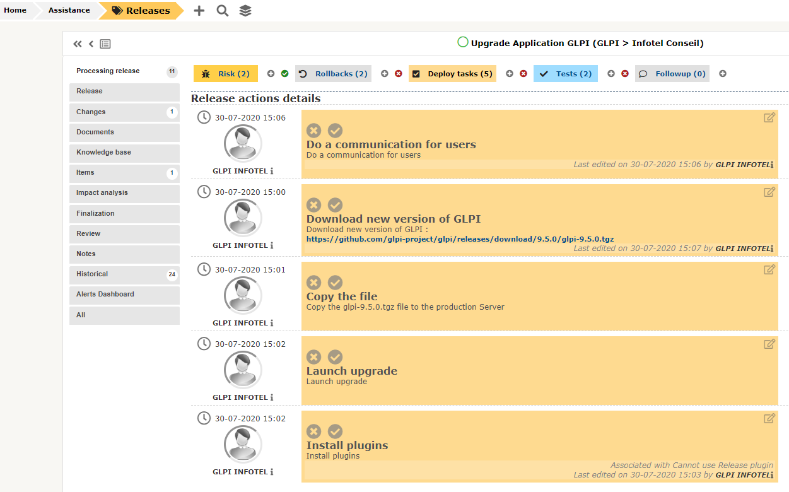Open the list view icon
789x492 pixels.
point(105,44)
